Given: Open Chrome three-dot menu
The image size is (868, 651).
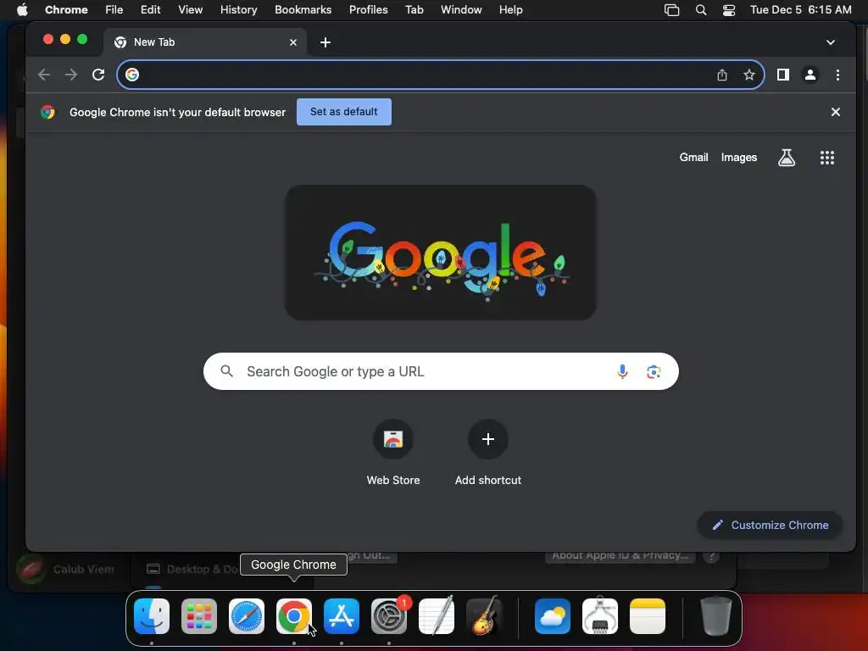Looking at the screenshot, I should (x=837, y=75).
